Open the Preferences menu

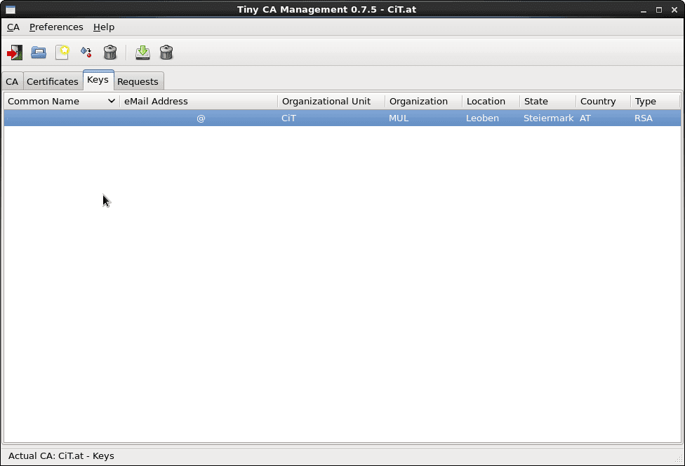56,27
